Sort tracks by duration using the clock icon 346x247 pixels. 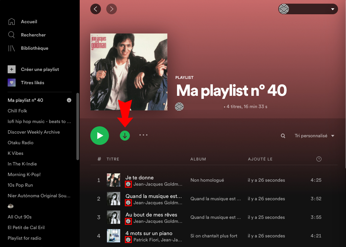(x=319, y=159)
